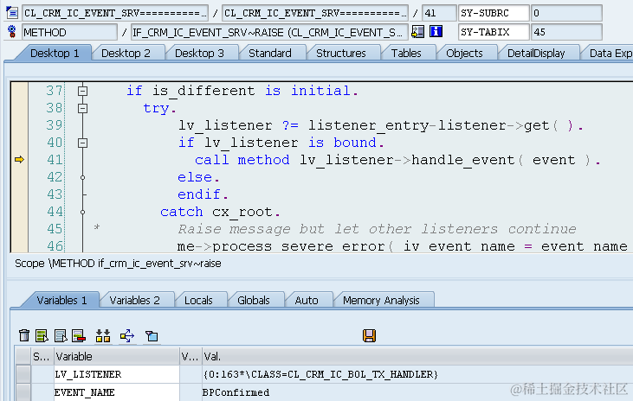Click the blue information icon in the header
This screenshot has height=401, width=633.
coord(436,31)
